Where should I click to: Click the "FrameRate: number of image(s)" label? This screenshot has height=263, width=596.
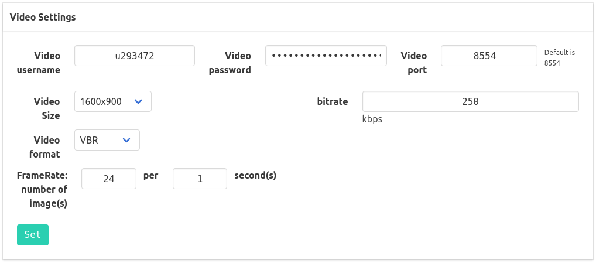tap(42, 189)
